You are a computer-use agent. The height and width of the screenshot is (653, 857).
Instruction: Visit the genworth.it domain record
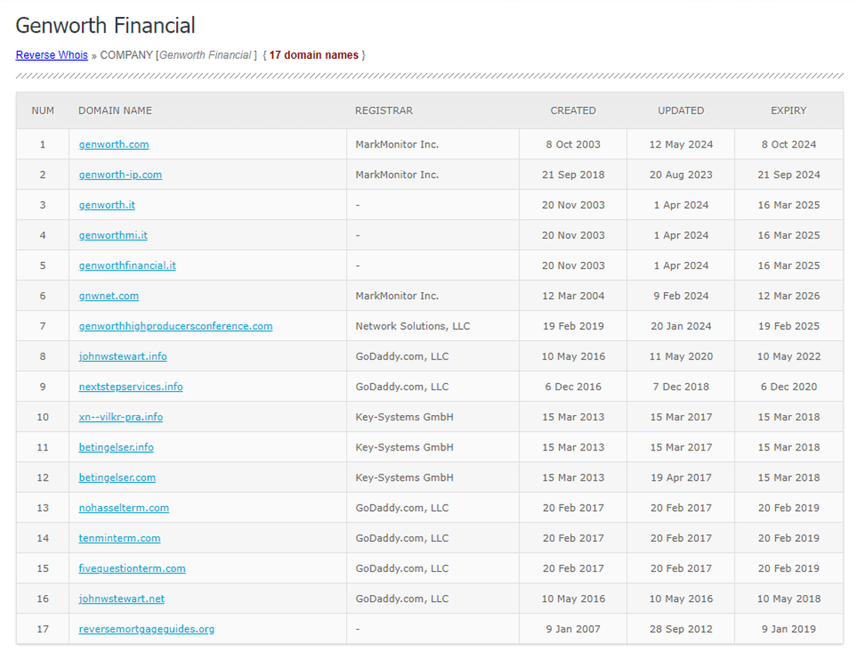coord(107,205)
